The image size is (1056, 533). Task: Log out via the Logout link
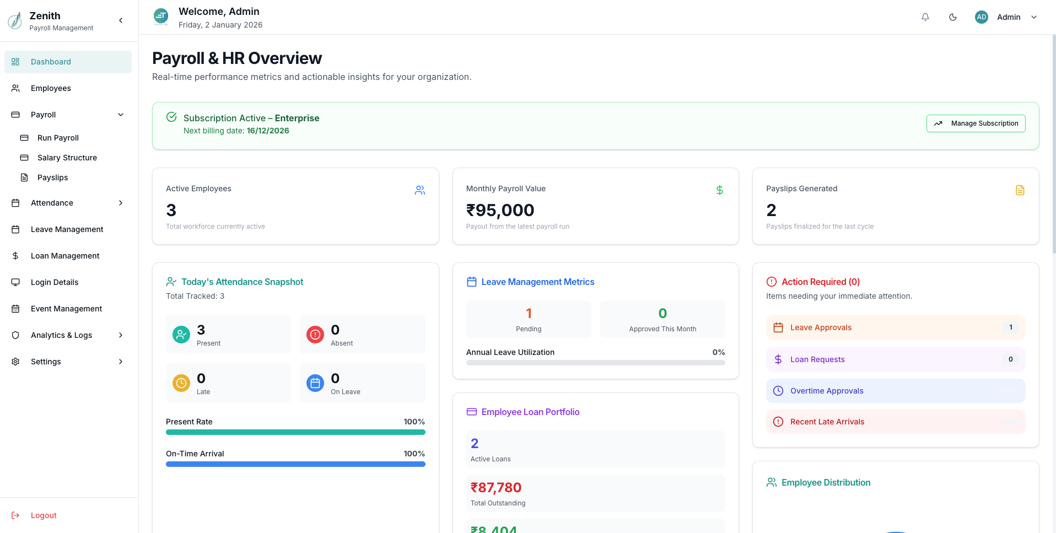(44, 515)
